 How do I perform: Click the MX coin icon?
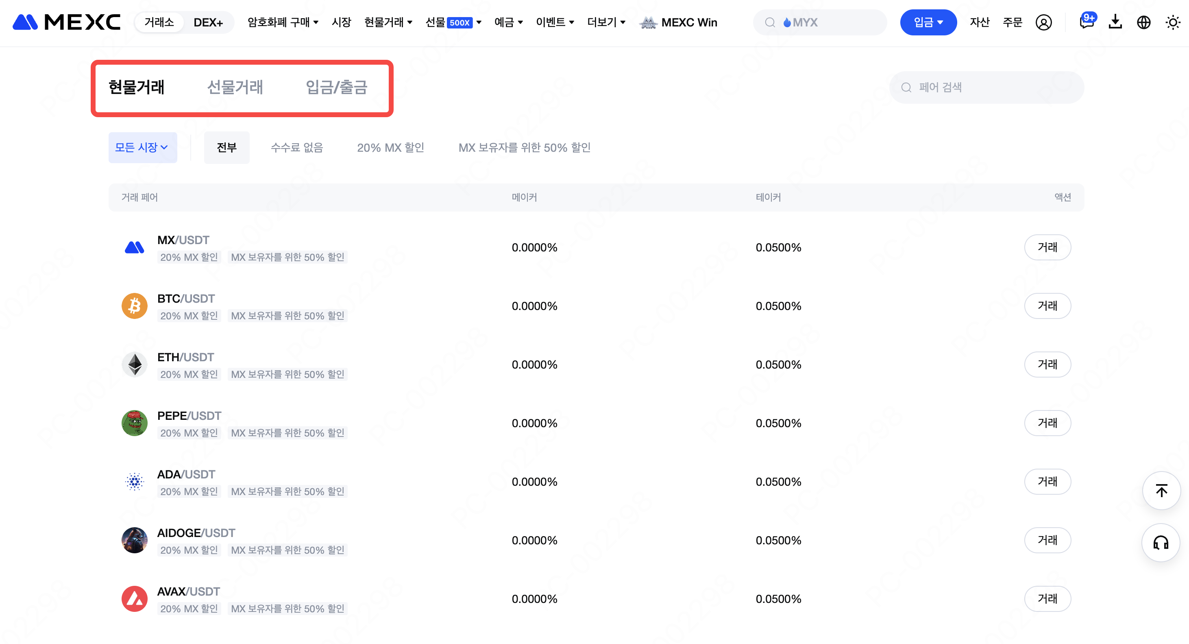(x=134, y=247)
